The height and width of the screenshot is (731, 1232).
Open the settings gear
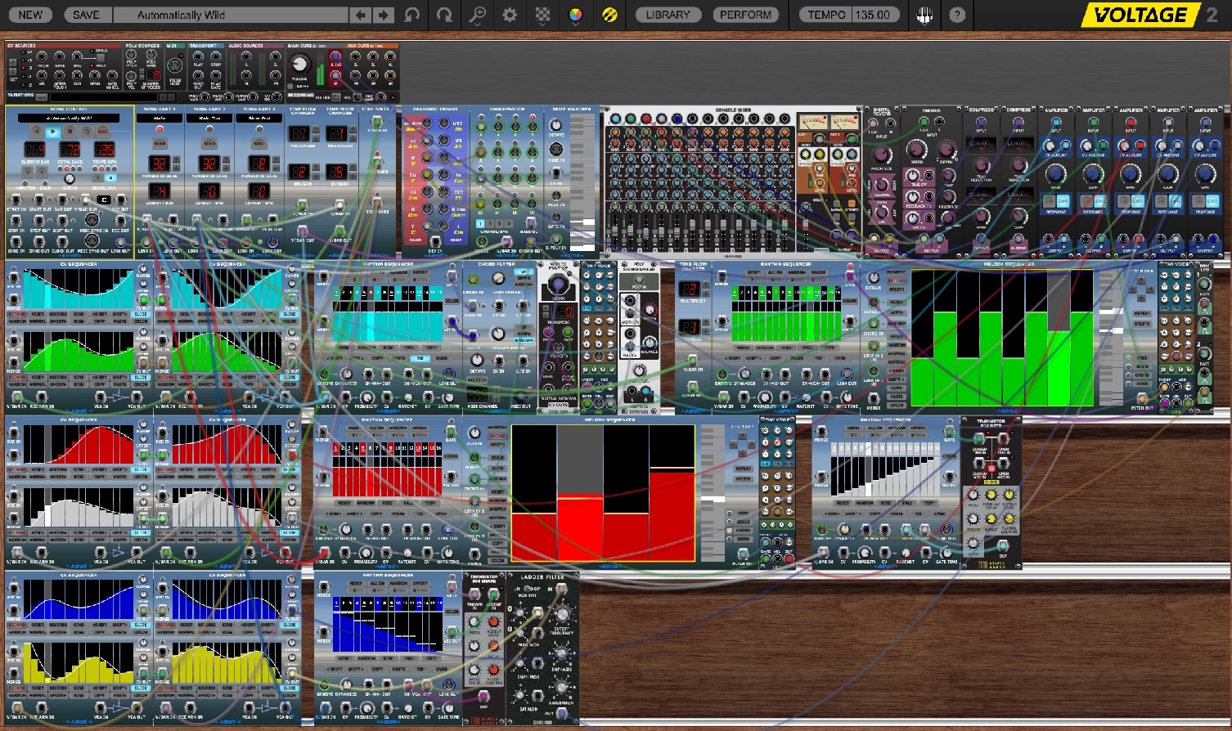(510, 15)
